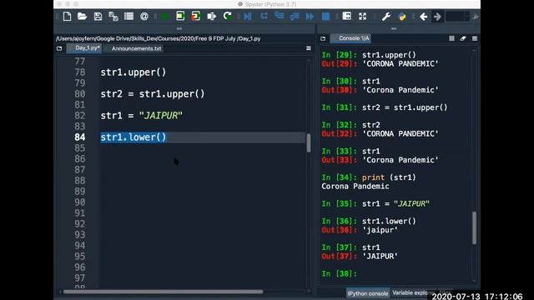Screen dimensions: 534x300
Task: Re-run last script icon
Action: click(227, 17)
